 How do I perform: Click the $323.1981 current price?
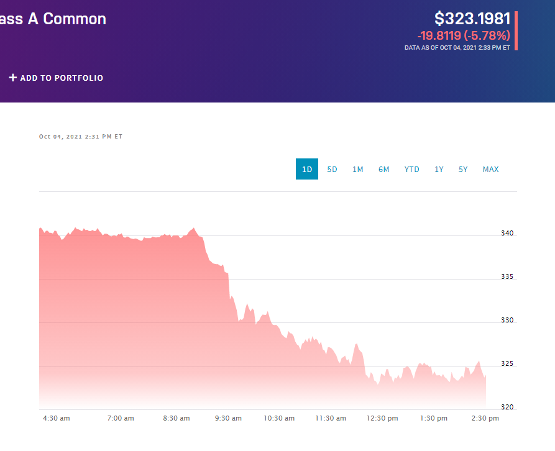(x=472, y=19)
